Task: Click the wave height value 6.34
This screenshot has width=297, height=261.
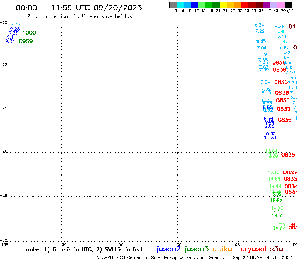Action: click(260, 25)
